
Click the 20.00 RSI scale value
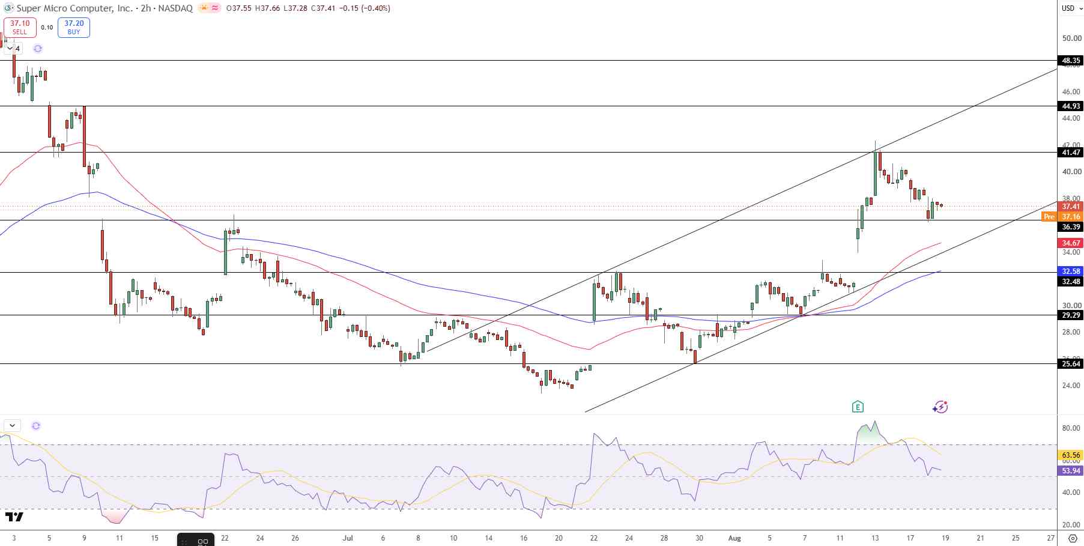1071,525
